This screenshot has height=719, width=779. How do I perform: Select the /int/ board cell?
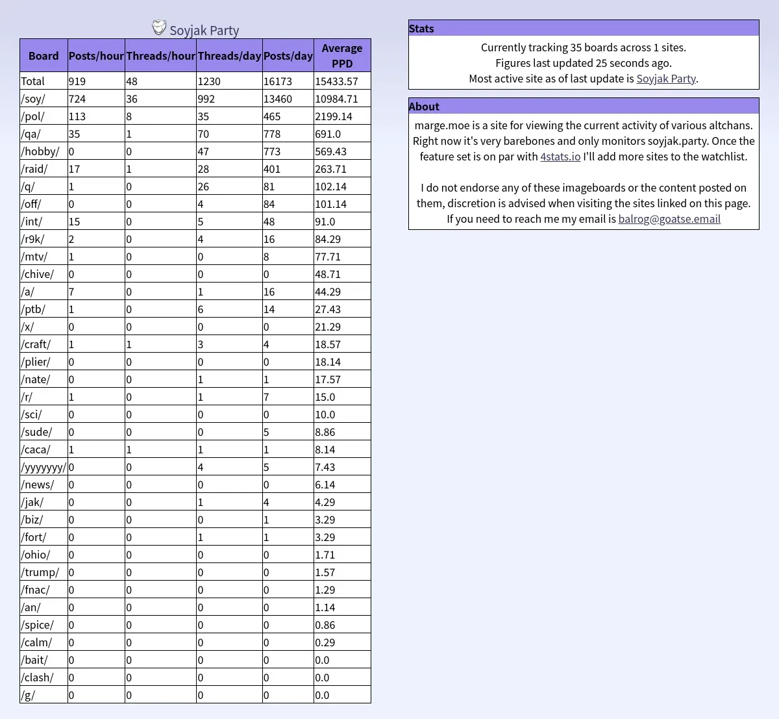tap(43, 221)
